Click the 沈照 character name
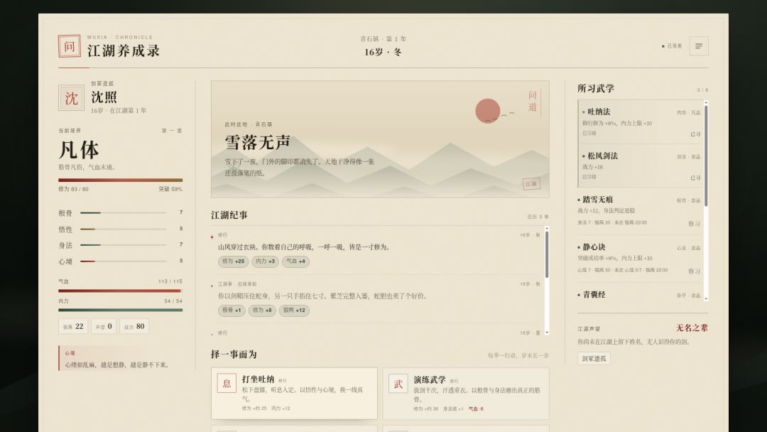The image size is (767, 432). tap(104, 97)
